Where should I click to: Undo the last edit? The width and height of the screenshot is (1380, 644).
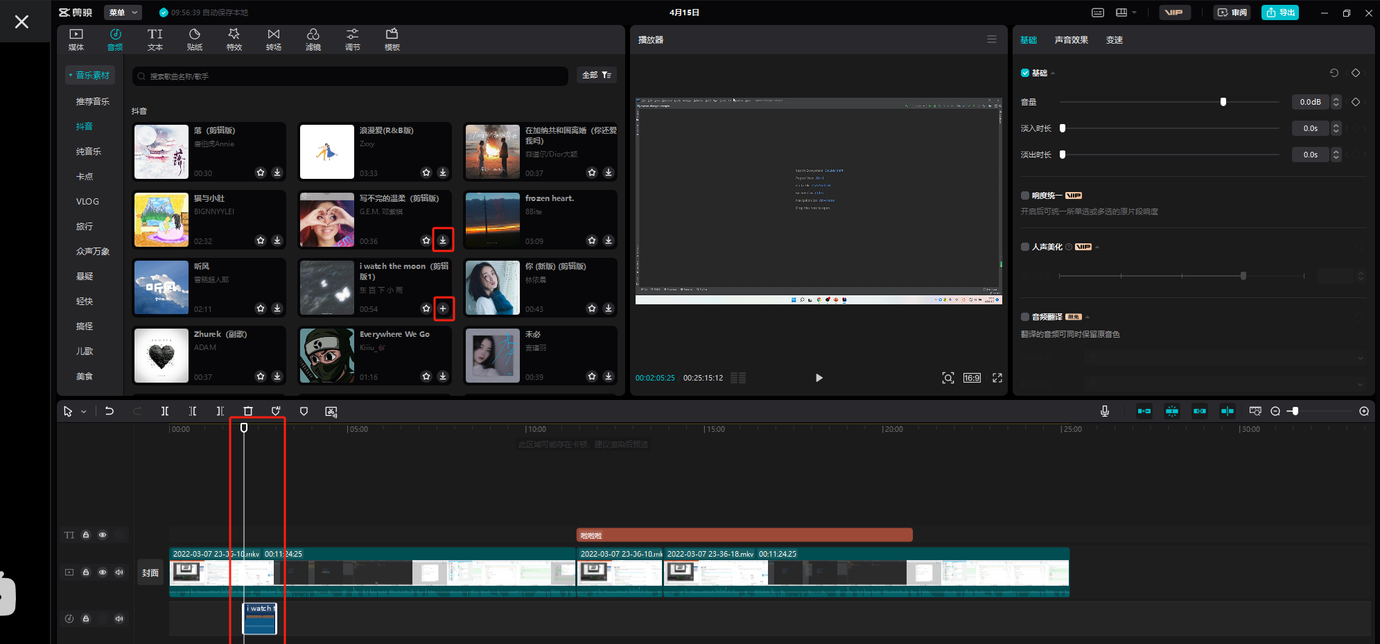[x=109, y=411]
